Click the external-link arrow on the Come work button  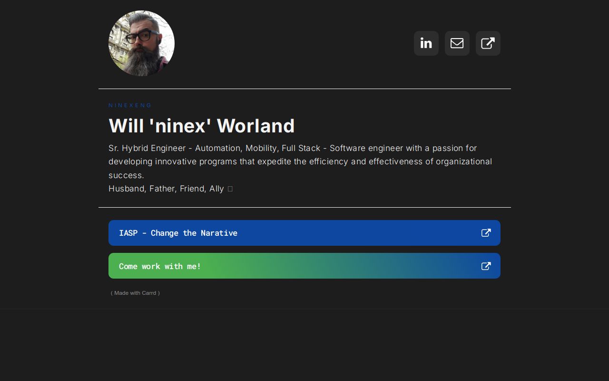(x=486, y=266)
